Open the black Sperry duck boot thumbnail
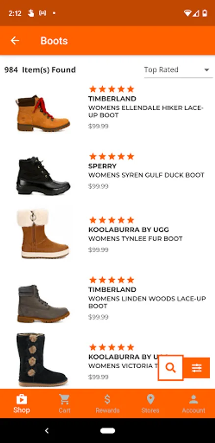 click(43, 175)
